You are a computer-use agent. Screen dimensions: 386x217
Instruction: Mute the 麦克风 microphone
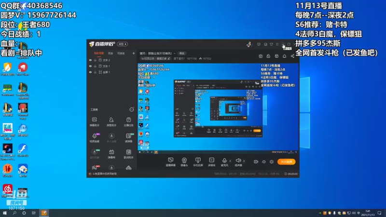(x=224, y=162)
